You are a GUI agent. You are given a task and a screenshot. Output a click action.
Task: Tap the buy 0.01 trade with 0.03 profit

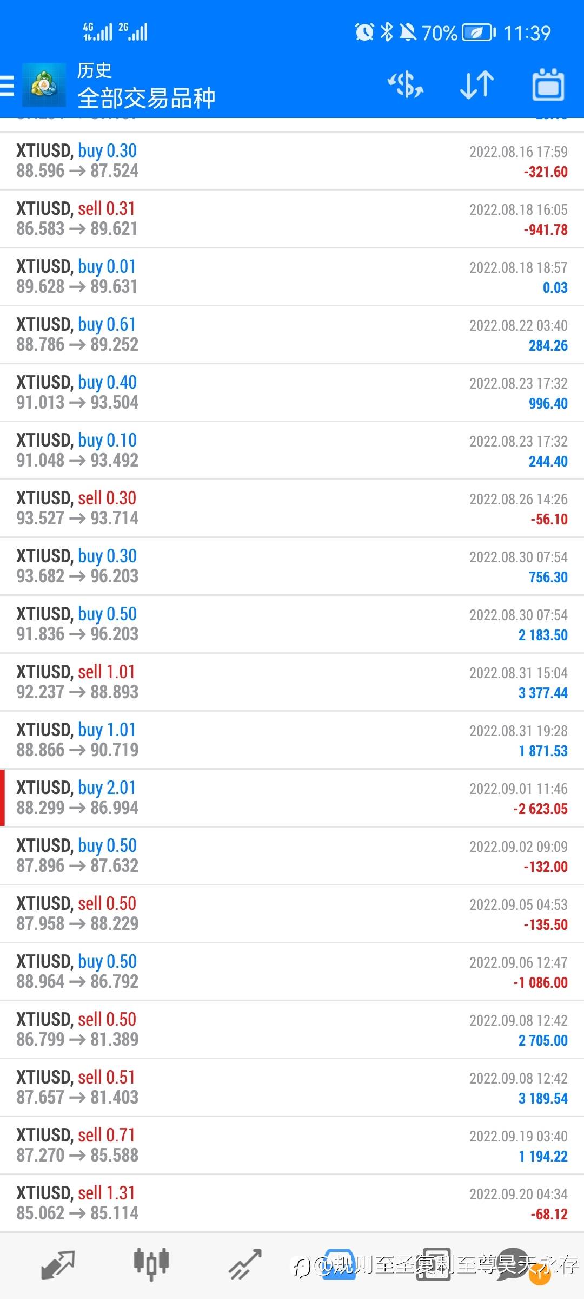(292, 277)
